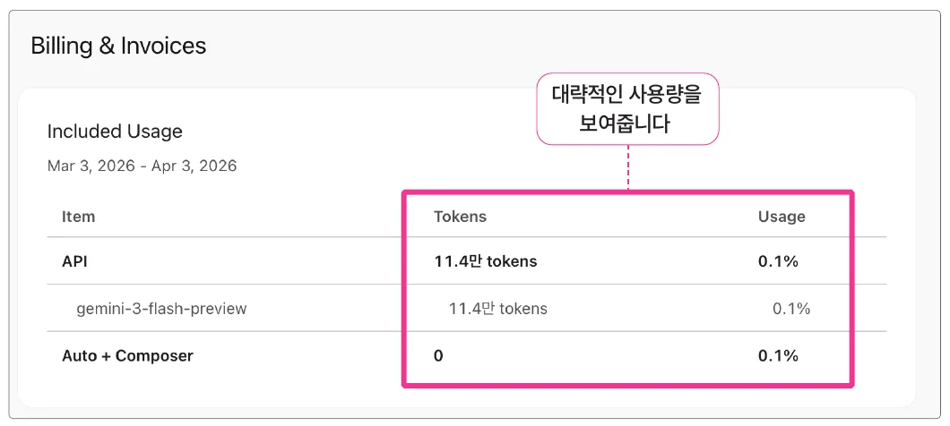Click the Auto + Composer 0.1% usage
Viewport: 950px width, 426px height.
[x=778, y=356]
